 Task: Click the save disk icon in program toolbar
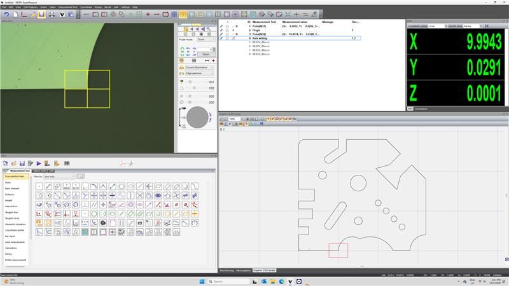(22, 163)
